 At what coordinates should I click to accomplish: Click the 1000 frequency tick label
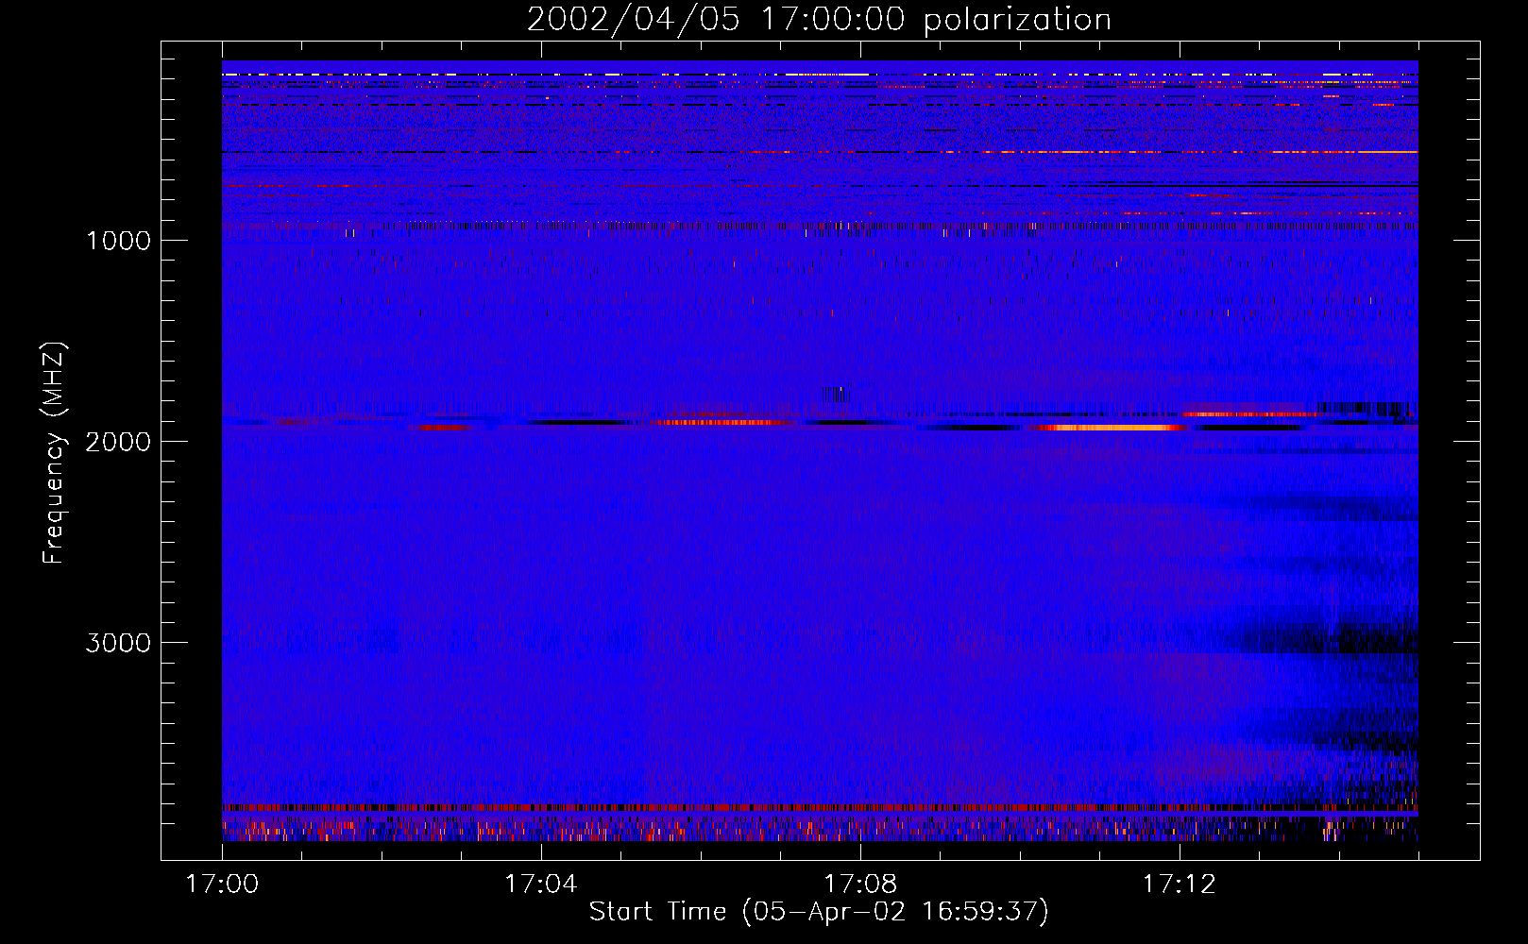coord(118,241)
